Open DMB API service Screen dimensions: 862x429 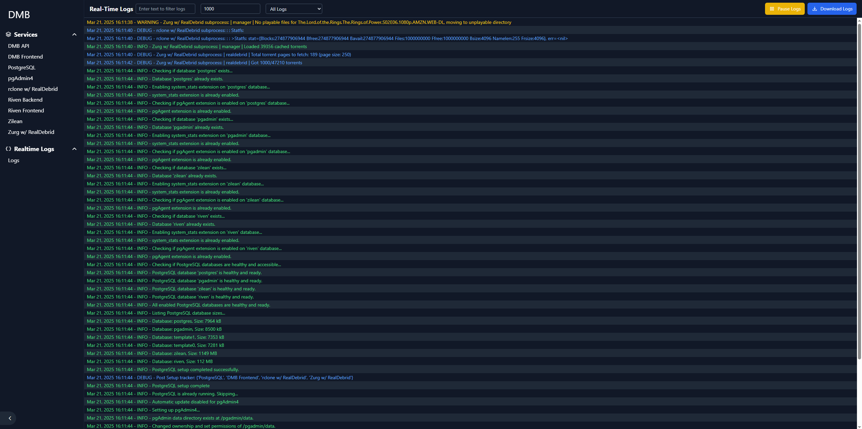[x=19, y=46]
